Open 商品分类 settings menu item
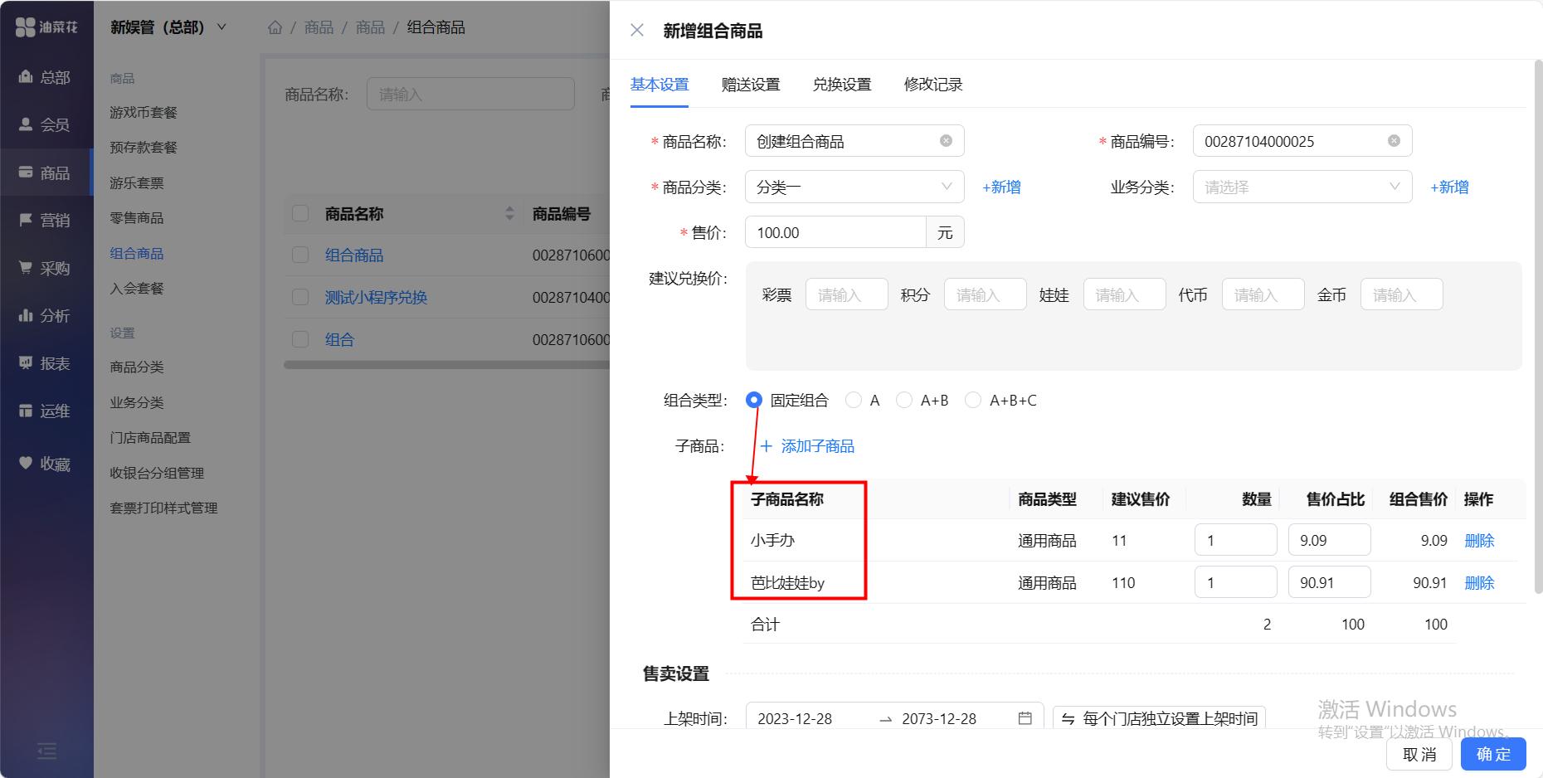 tap(137, 367)
